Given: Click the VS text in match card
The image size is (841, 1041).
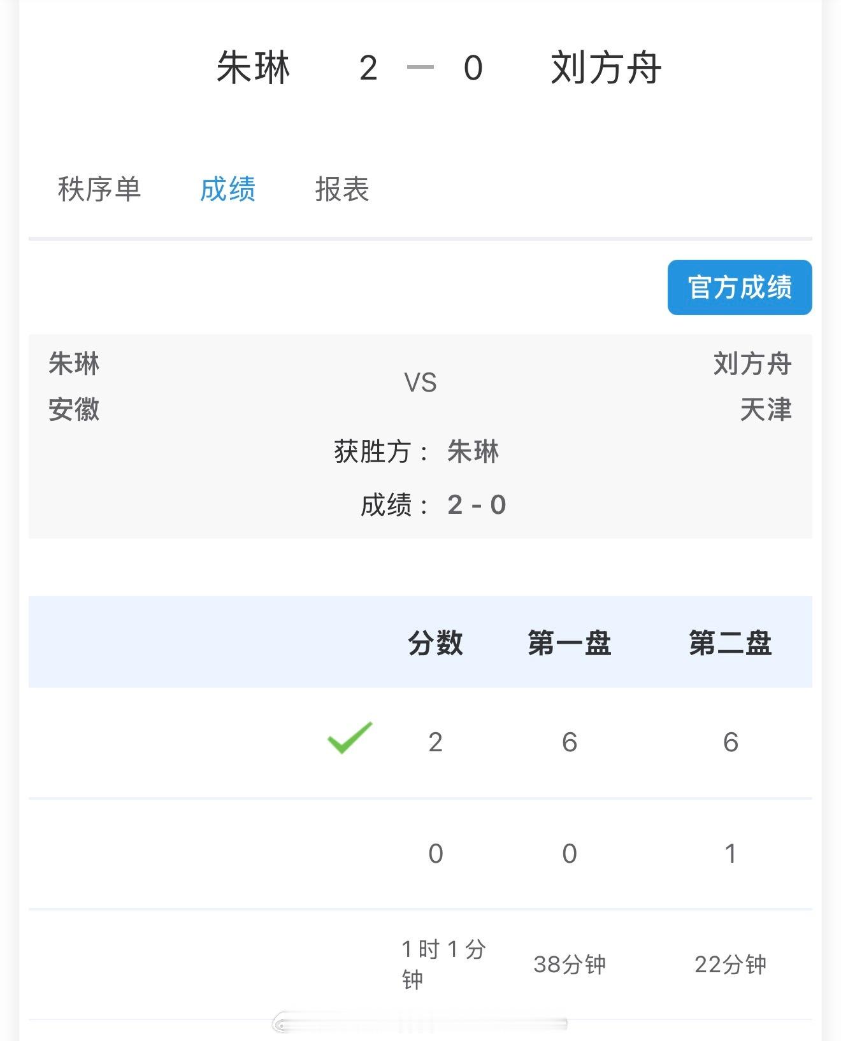Looking at the screenshot, I should (x=420, y=383).
